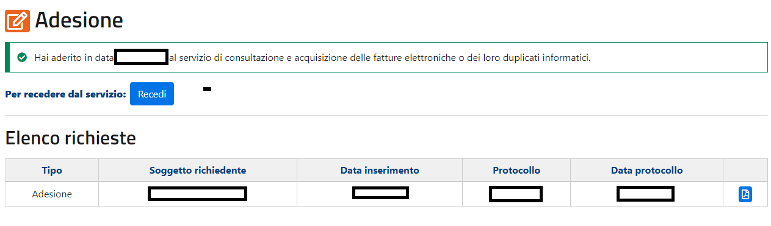Withdraw from the service with the Recedi button
The image size is (771, 226).
coord(152,94)
